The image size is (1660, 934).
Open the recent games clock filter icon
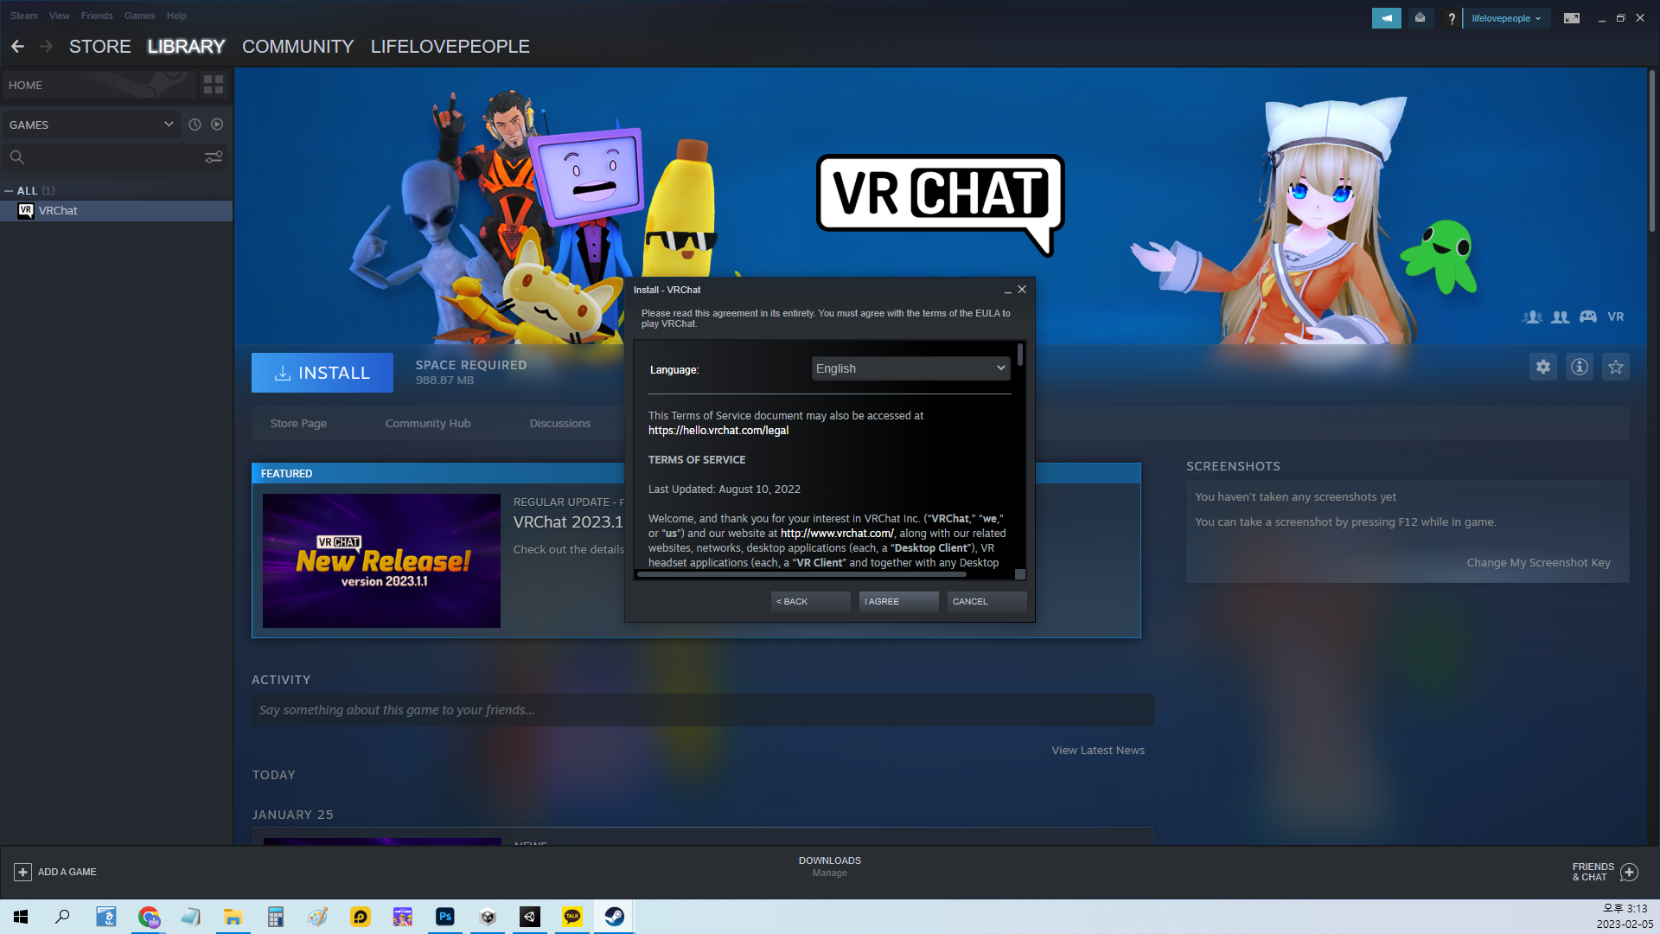(195, 125)
